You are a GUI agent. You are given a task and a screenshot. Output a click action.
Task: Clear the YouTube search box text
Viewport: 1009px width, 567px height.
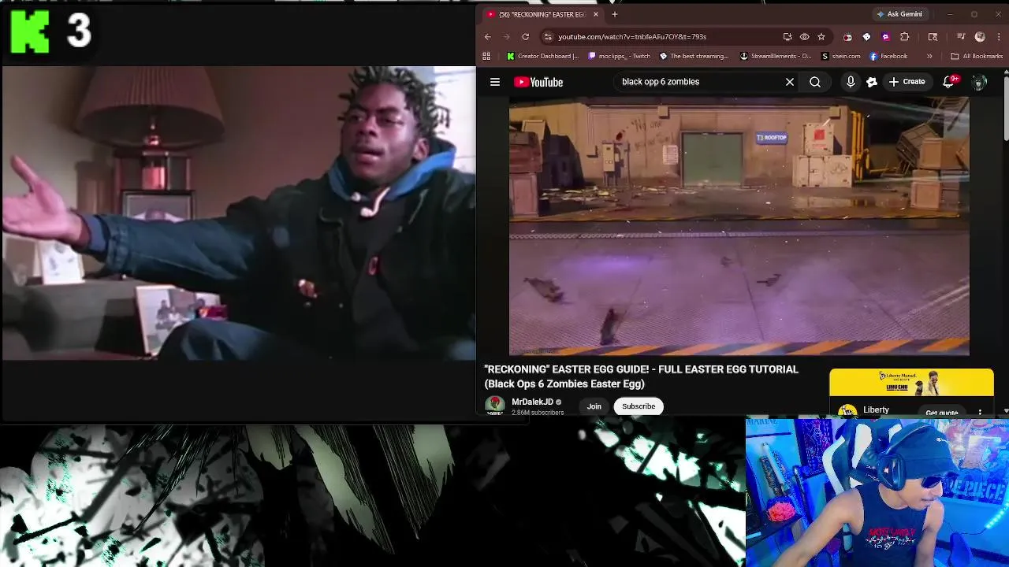pyautogui.click(x=789, y=82)
